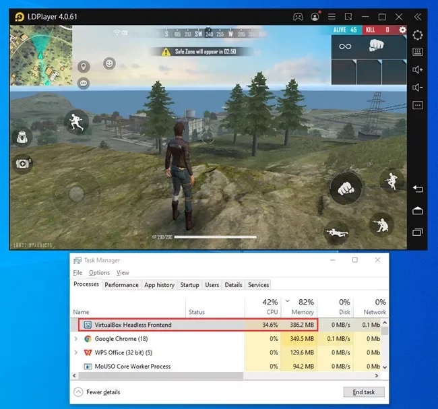The image size is (438, 409).
Task: Click the volume down icon in sidebar
Action: (418, 88)
